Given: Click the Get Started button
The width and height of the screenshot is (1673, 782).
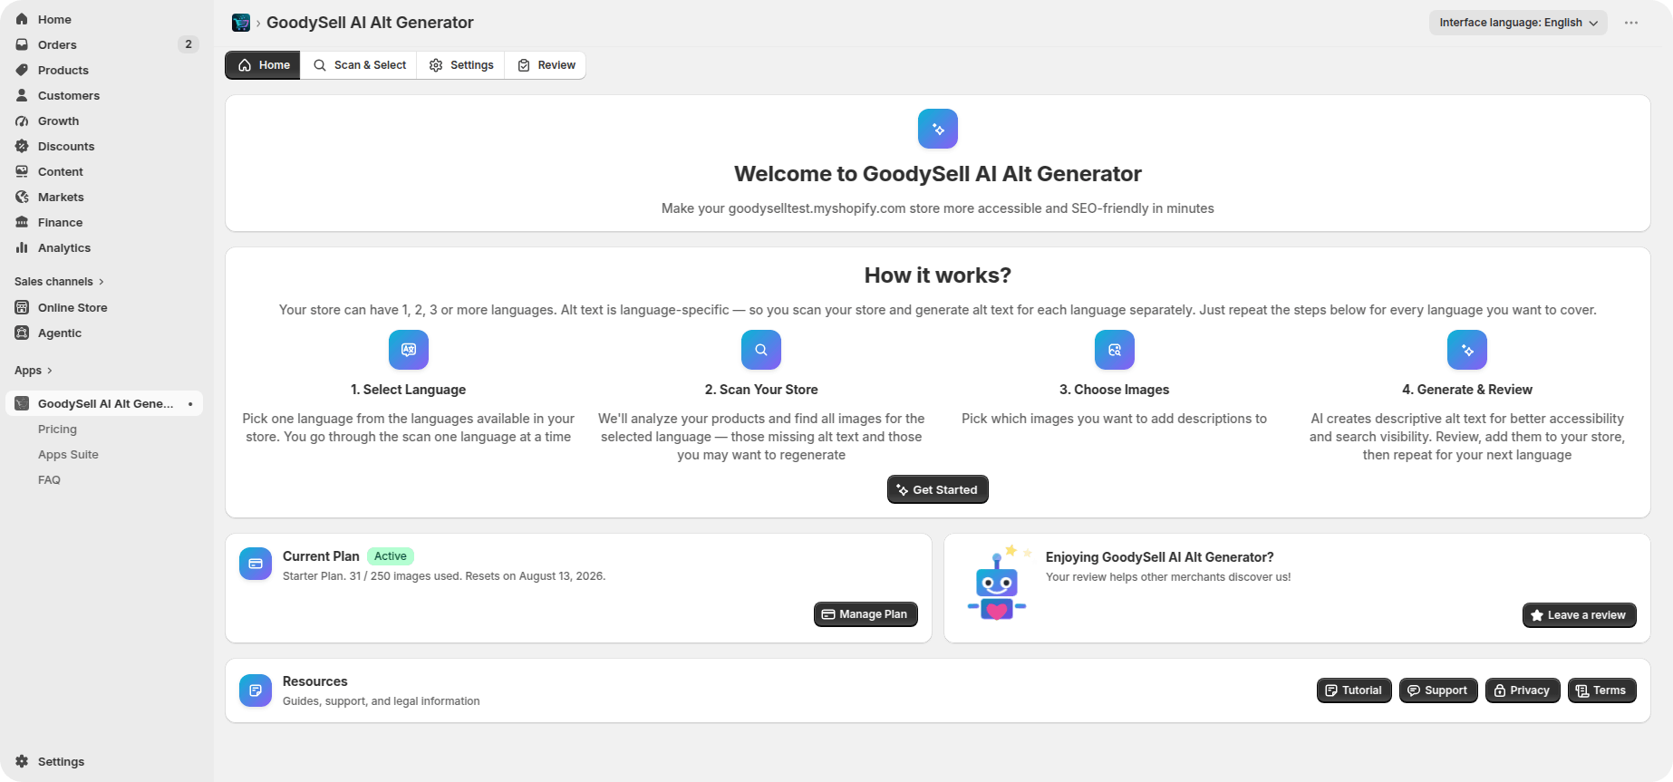Looking at the screenshot, I should (x=938, y=489).
